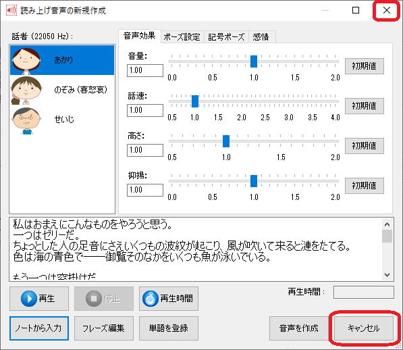Click the sentence 一つはゼリーだ。

[x=47, y=235]
